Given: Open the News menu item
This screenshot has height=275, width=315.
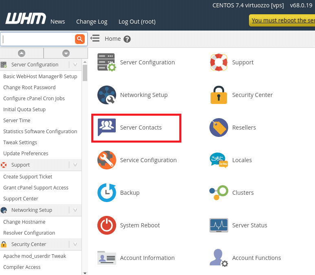Looking at the screenshot, I should tap(57, 22).
